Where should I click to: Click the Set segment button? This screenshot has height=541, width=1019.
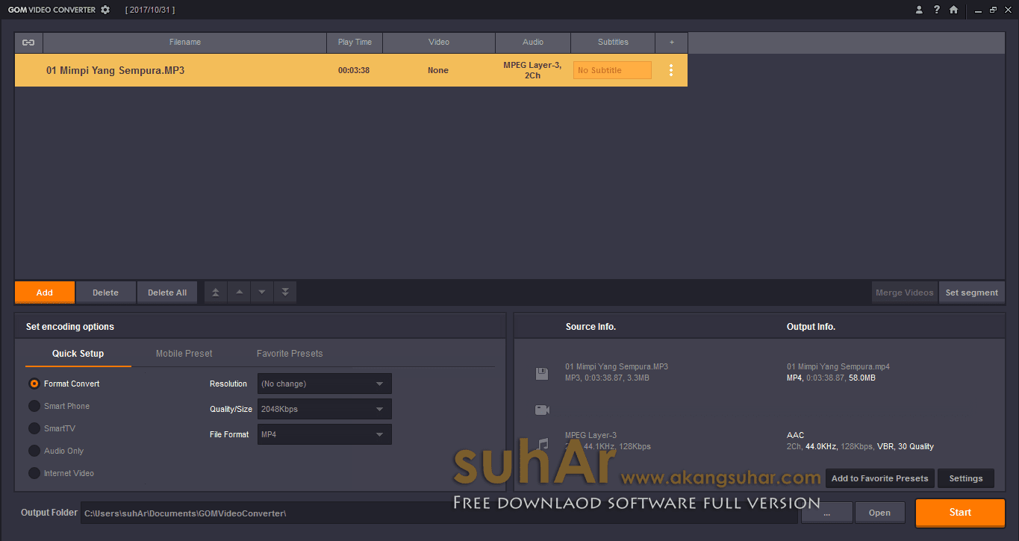tap(971, 293)
